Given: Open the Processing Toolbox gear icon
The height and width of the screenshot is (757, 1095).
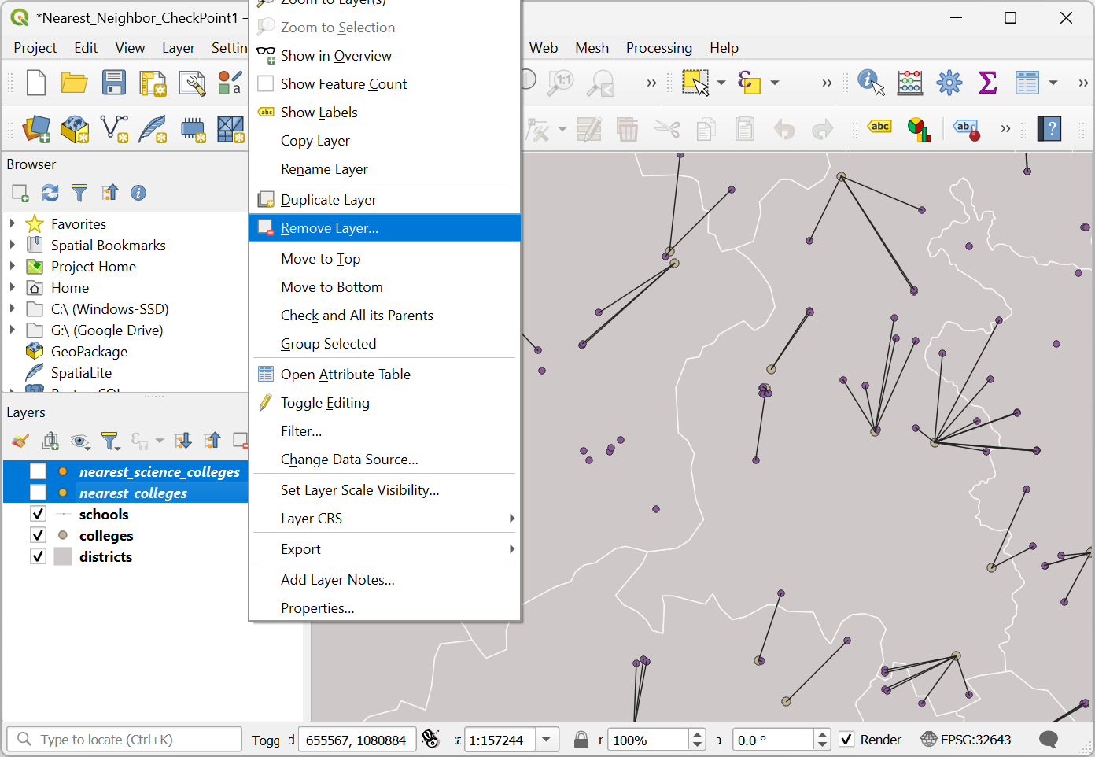Looking at the screenshot, I should coord(949,83).
